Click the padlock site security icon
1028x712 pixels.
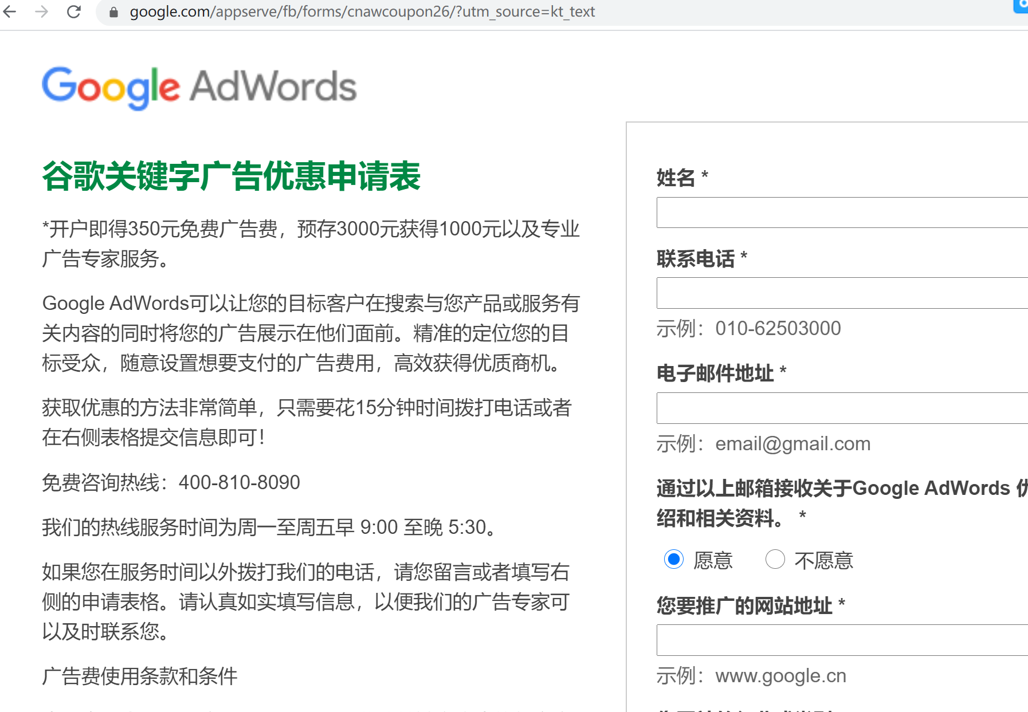(113, 12)
